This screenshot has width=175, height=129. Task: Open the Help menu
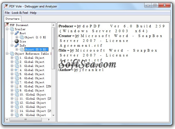coord(33,13)
